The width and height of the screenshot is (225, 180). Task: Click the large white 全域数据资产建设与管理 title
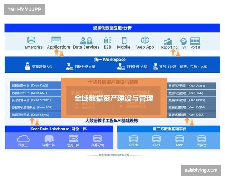coord(114,98)
